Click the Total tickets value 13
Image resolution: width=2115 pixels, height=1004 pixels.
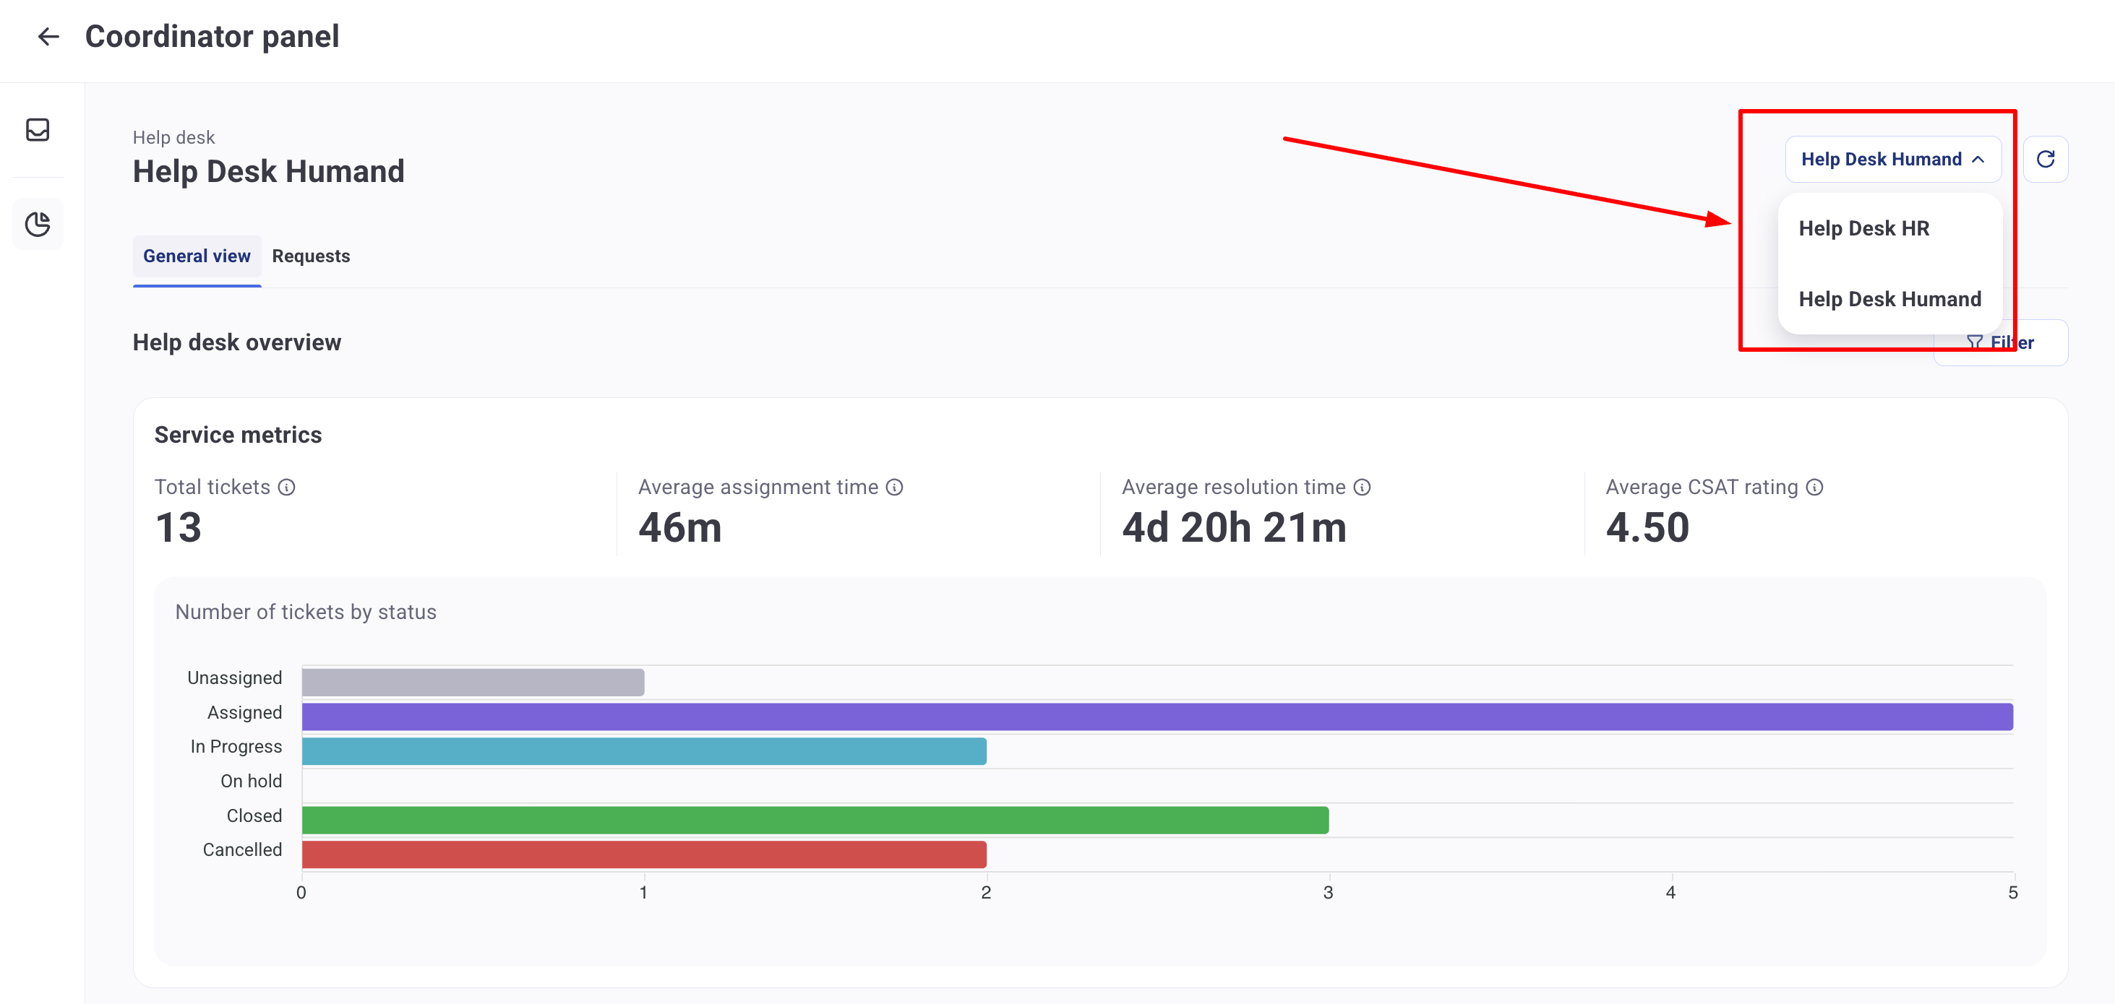[178, 527]
